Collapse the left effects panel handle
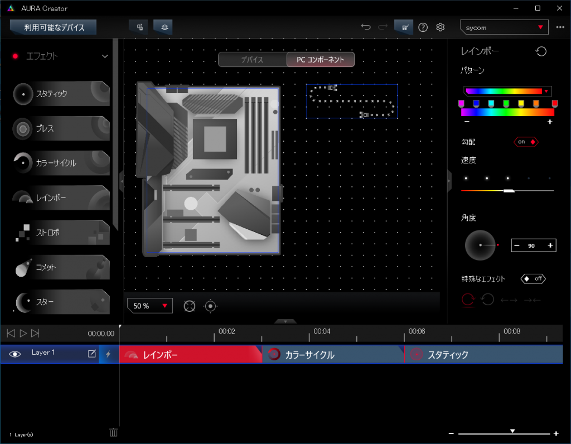 122,181
